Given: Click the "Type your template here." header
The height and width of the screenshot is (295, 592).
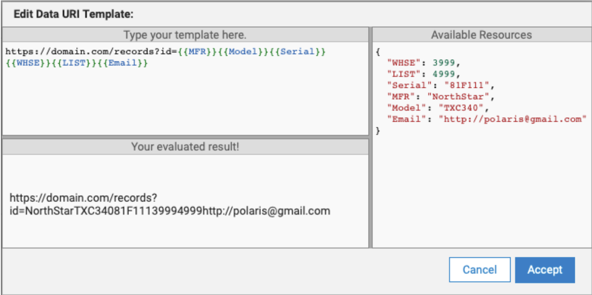Looking at the screenshot, I should tap(185, 35).
